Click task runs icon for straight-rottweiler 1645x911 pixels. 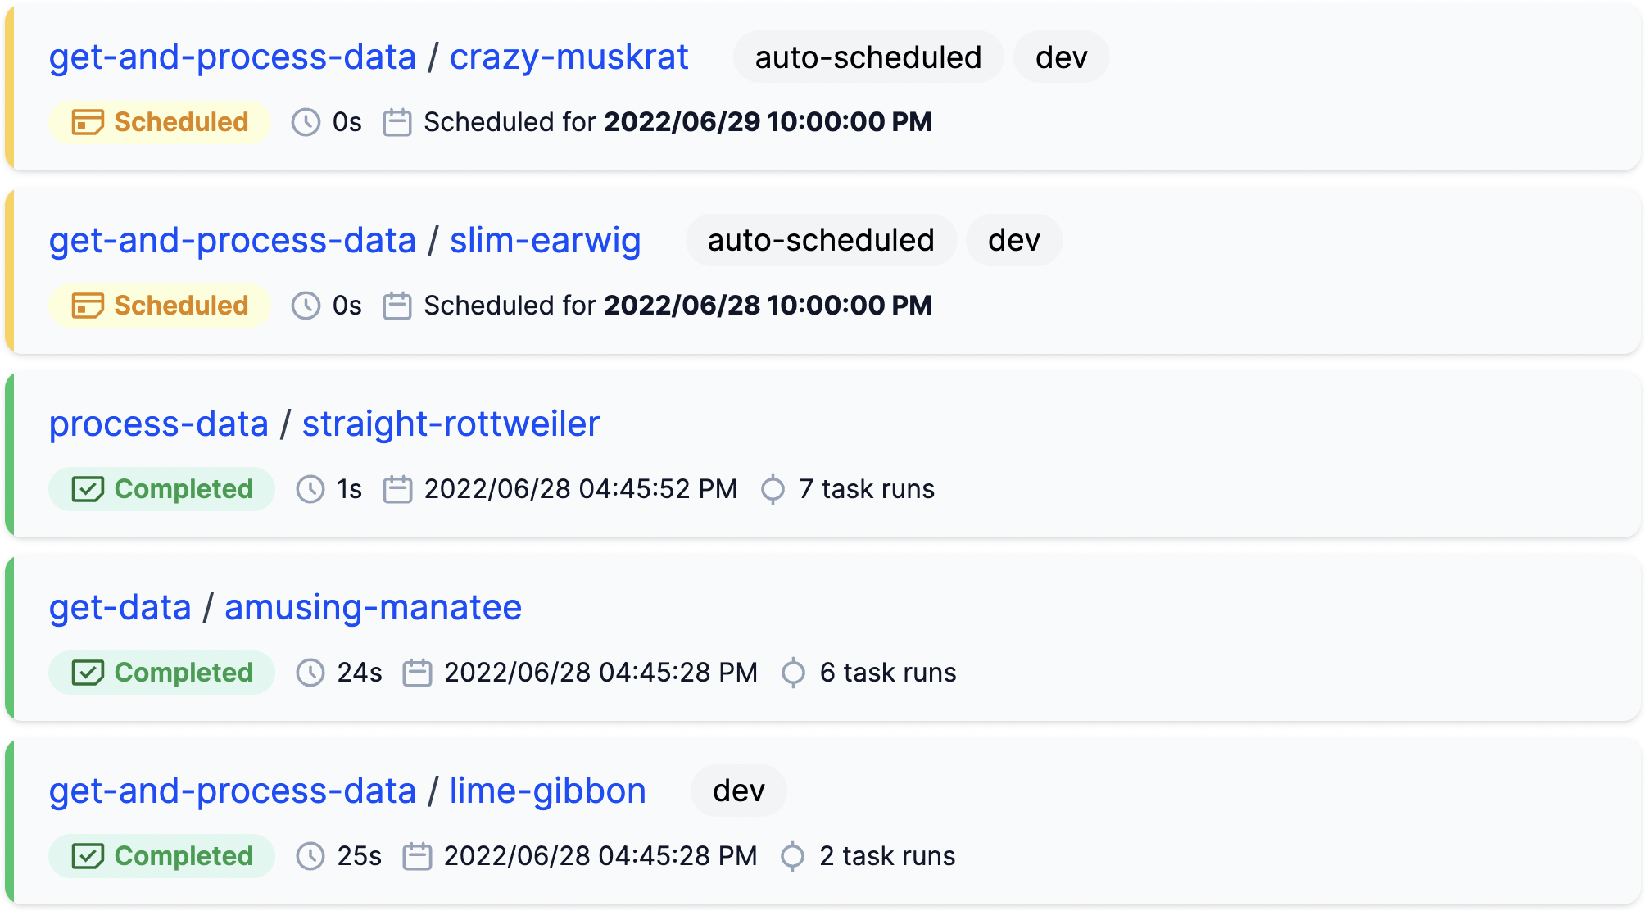(x=773, y=489)
